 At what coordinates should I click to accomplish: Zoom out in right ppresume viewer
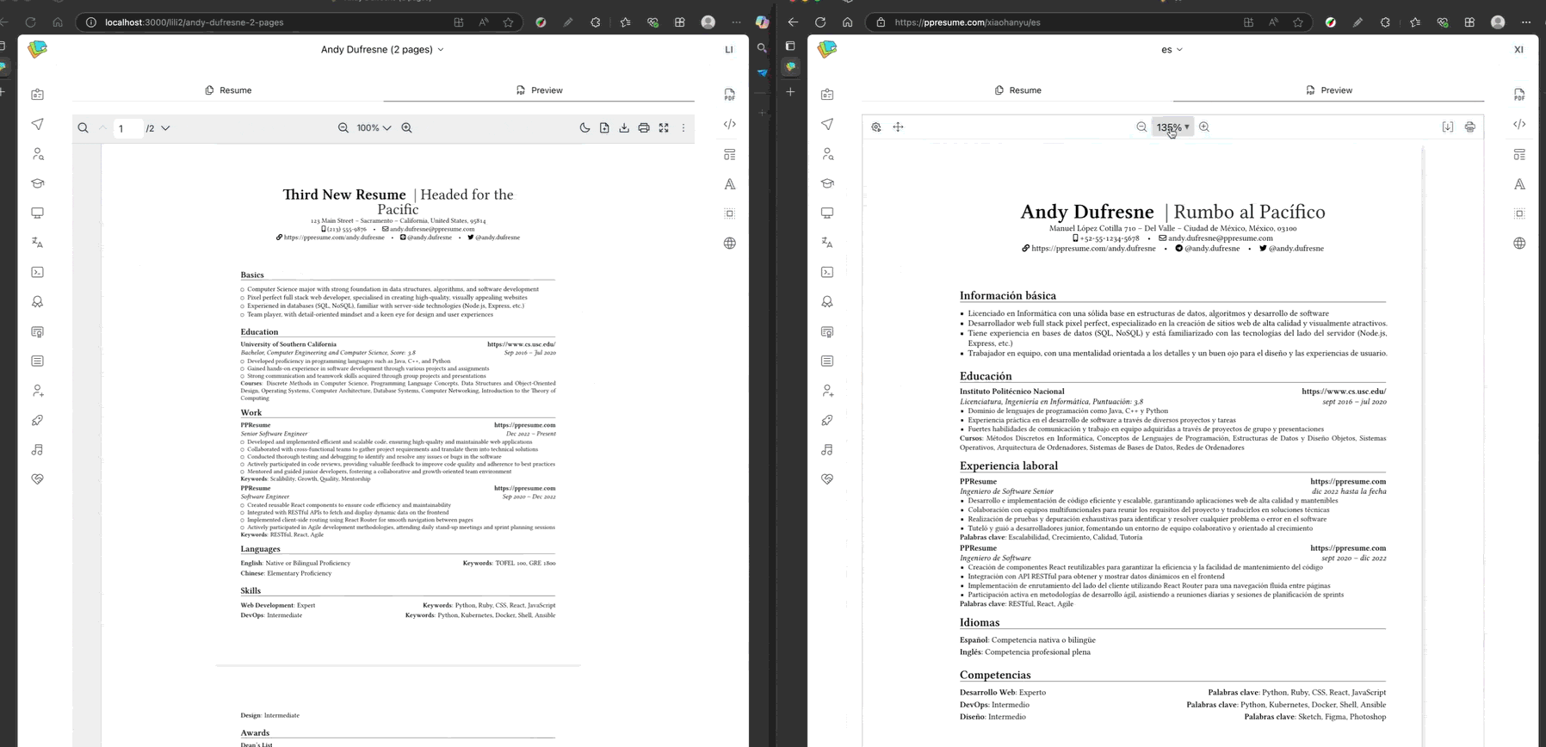tap(1141, 127)
